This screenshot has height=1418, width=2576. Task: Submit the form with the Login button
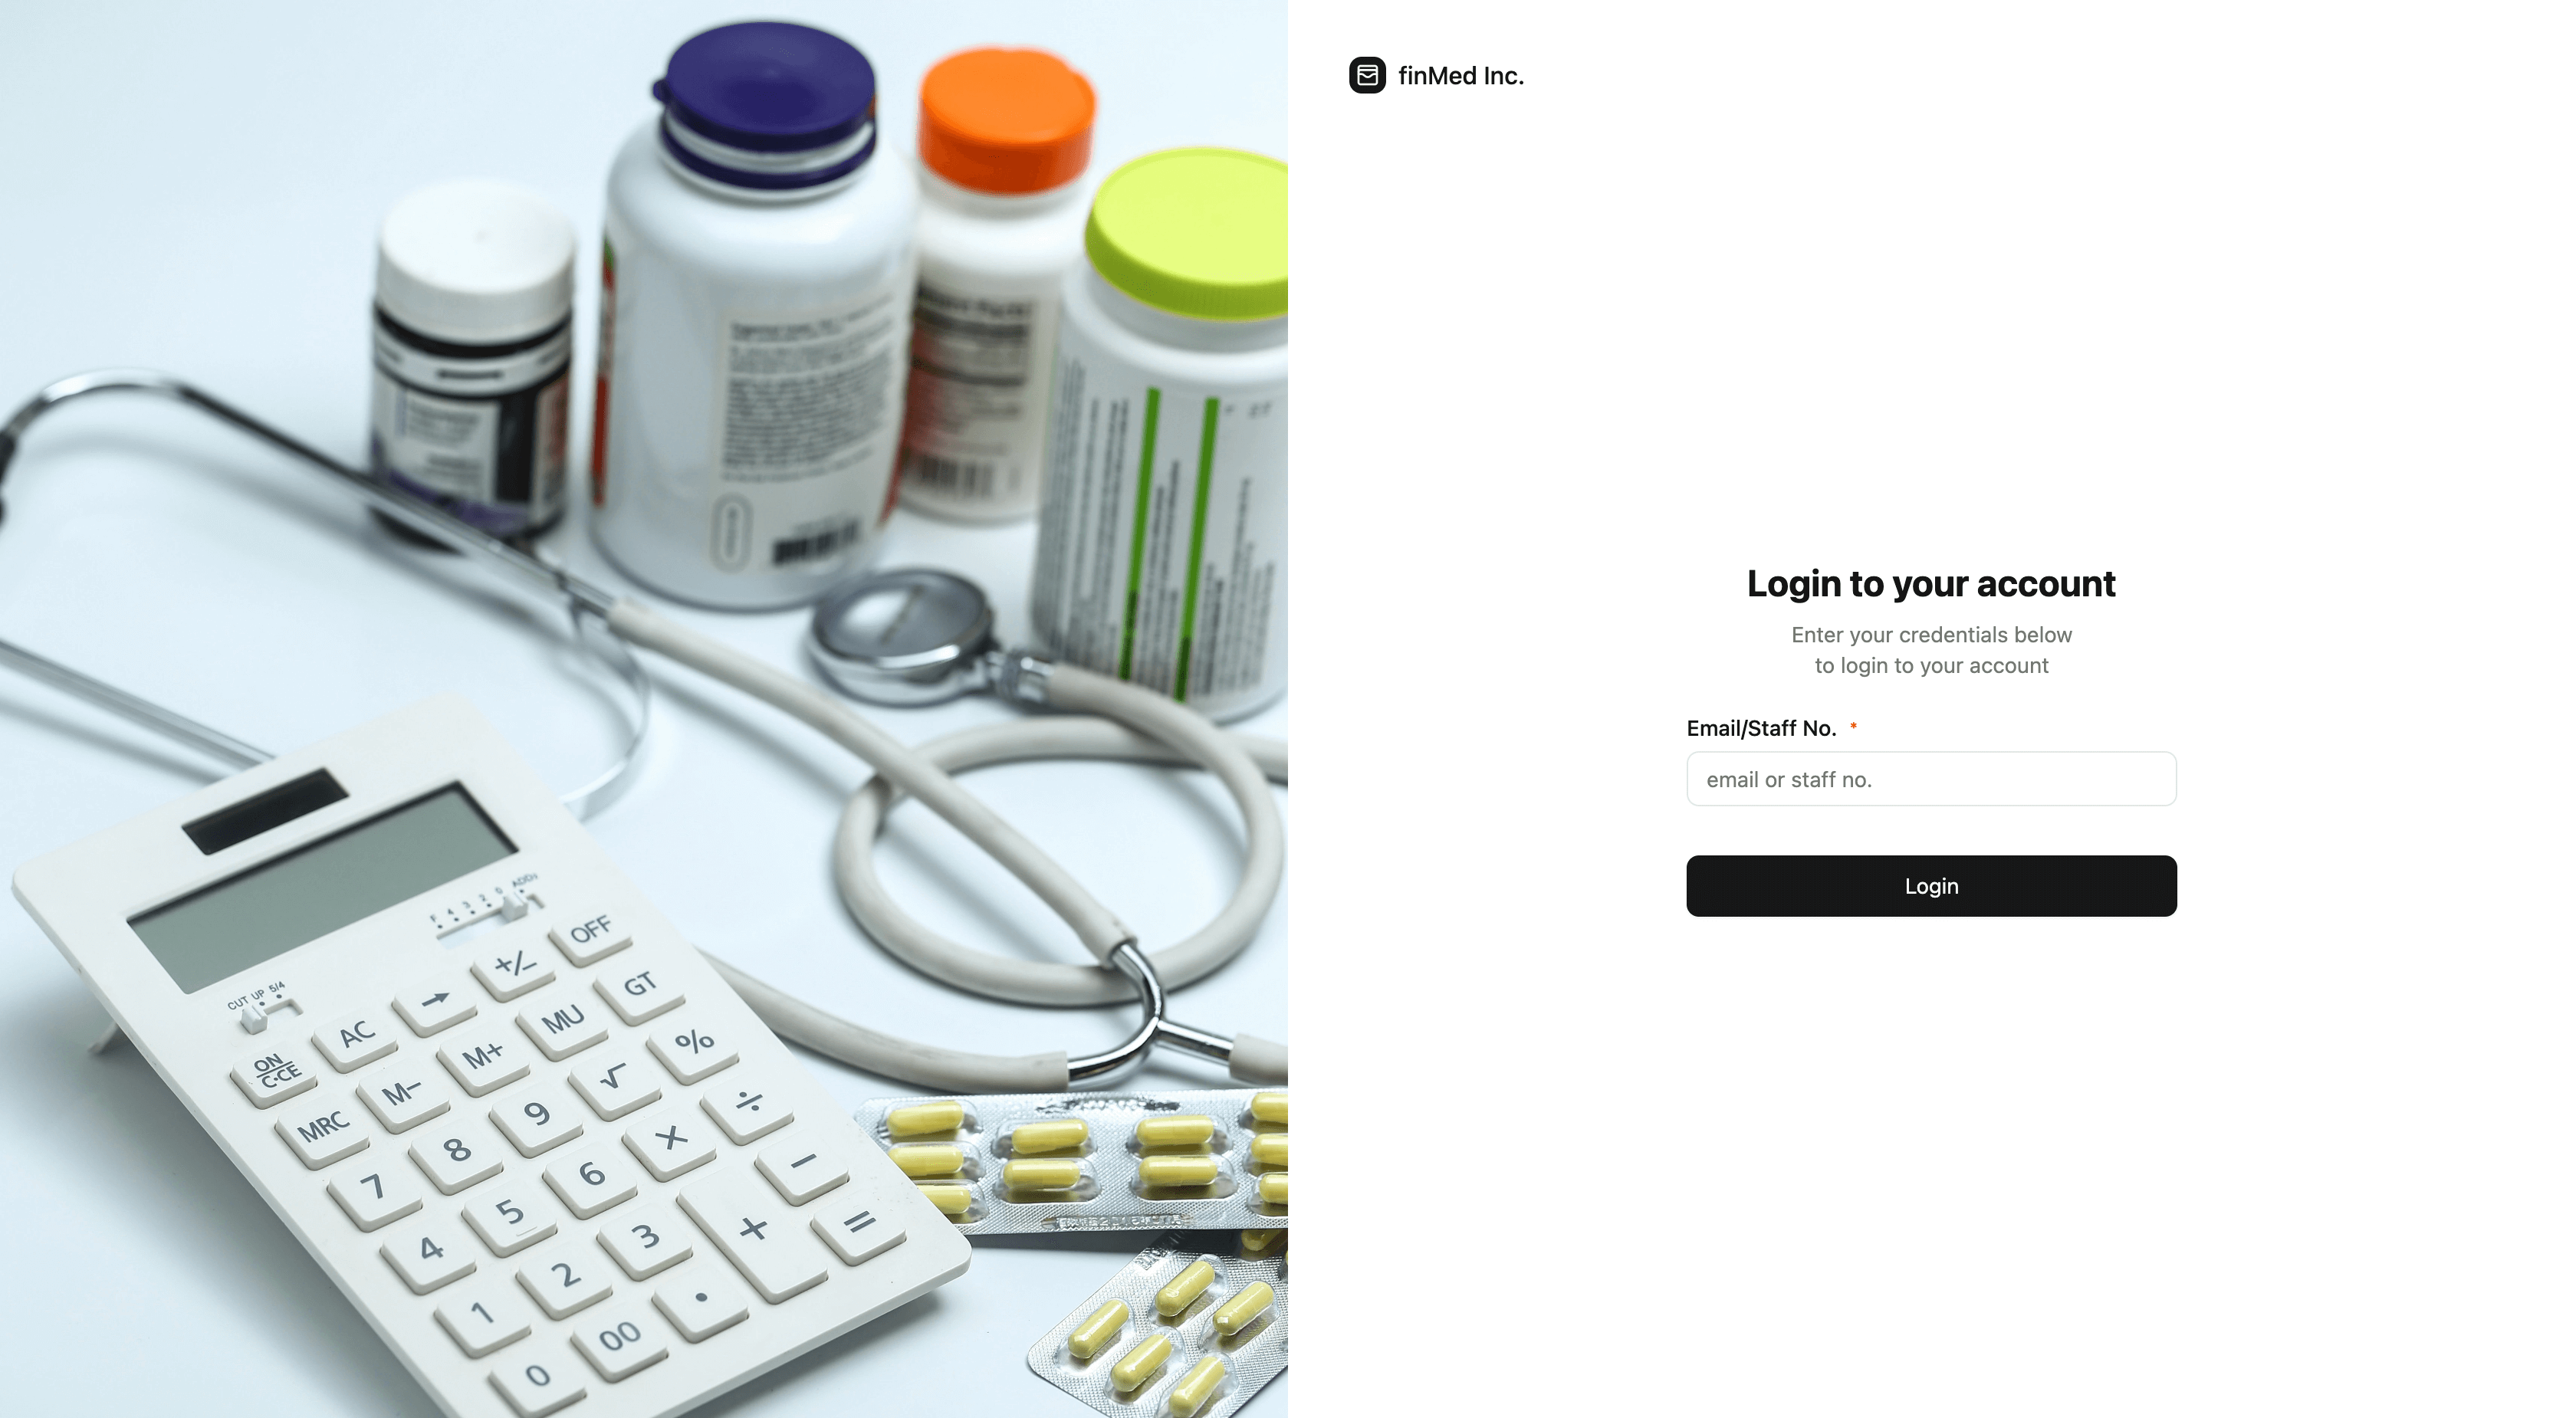[1931, 886]
